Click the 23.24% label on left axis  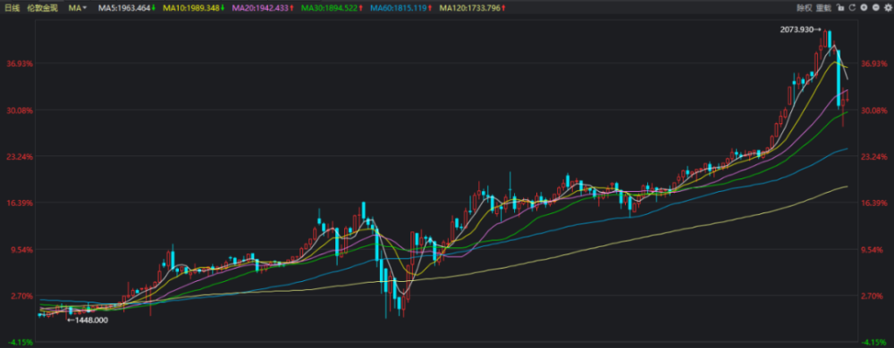pyautogui.click(x=20, y=156)
